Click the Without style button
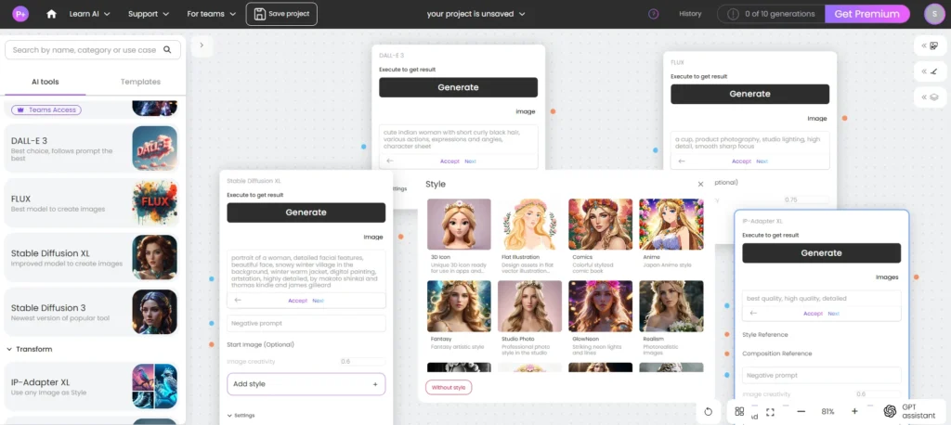This screenshot has height=425, width=951. click(x=449, y=387)
